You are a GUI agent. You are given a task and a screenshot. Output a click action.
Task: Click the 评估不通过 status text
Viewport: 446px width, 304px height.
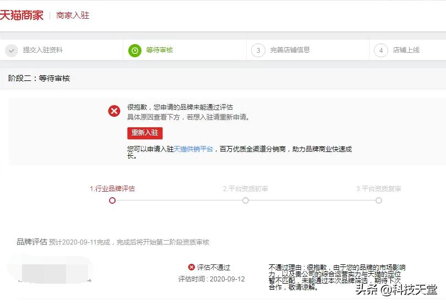coord(214,267)
